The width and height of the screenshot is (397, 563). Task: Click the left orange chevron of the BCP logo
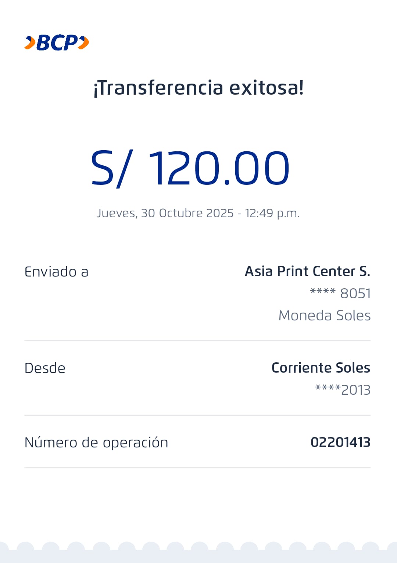(x=30, y=43)
